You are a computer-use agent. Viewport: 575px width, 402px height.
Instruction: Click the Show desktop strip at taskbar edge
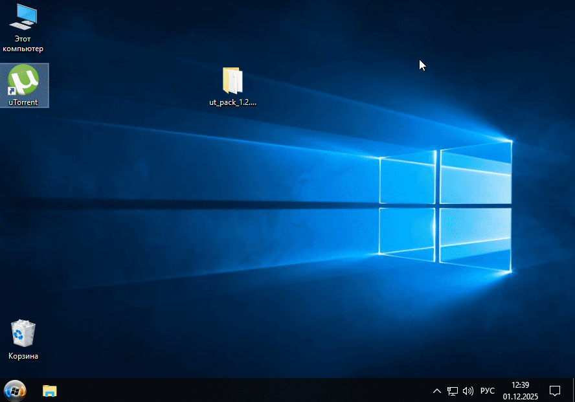tap(573, 390)
